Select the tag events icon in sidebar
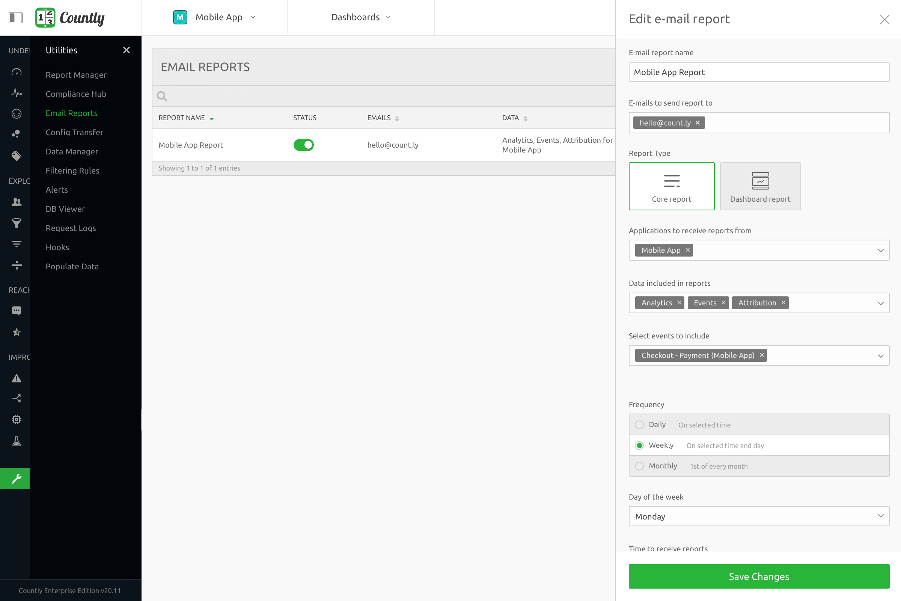This screenshot has width=901, height=601. 16,156
